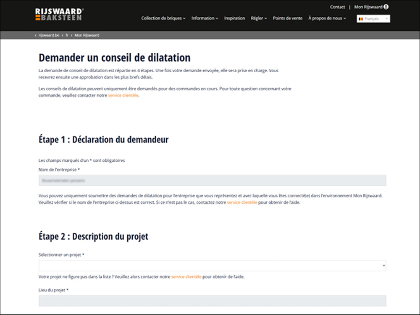Click the Belgian flag language icon

point(361,19)
